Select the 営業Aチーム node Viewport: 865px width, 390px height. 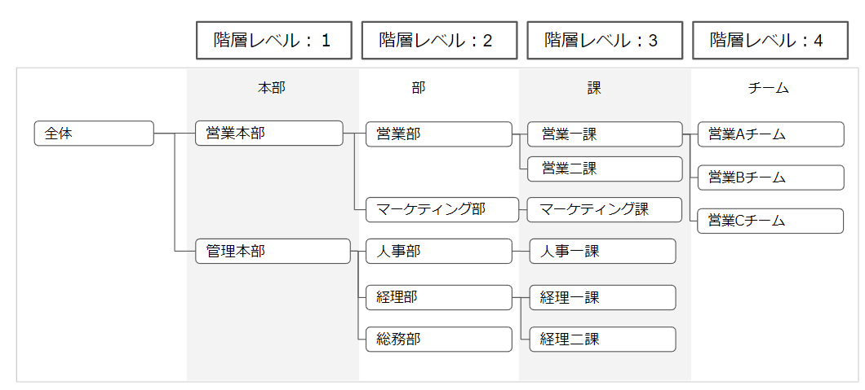(x=770, y=134)
